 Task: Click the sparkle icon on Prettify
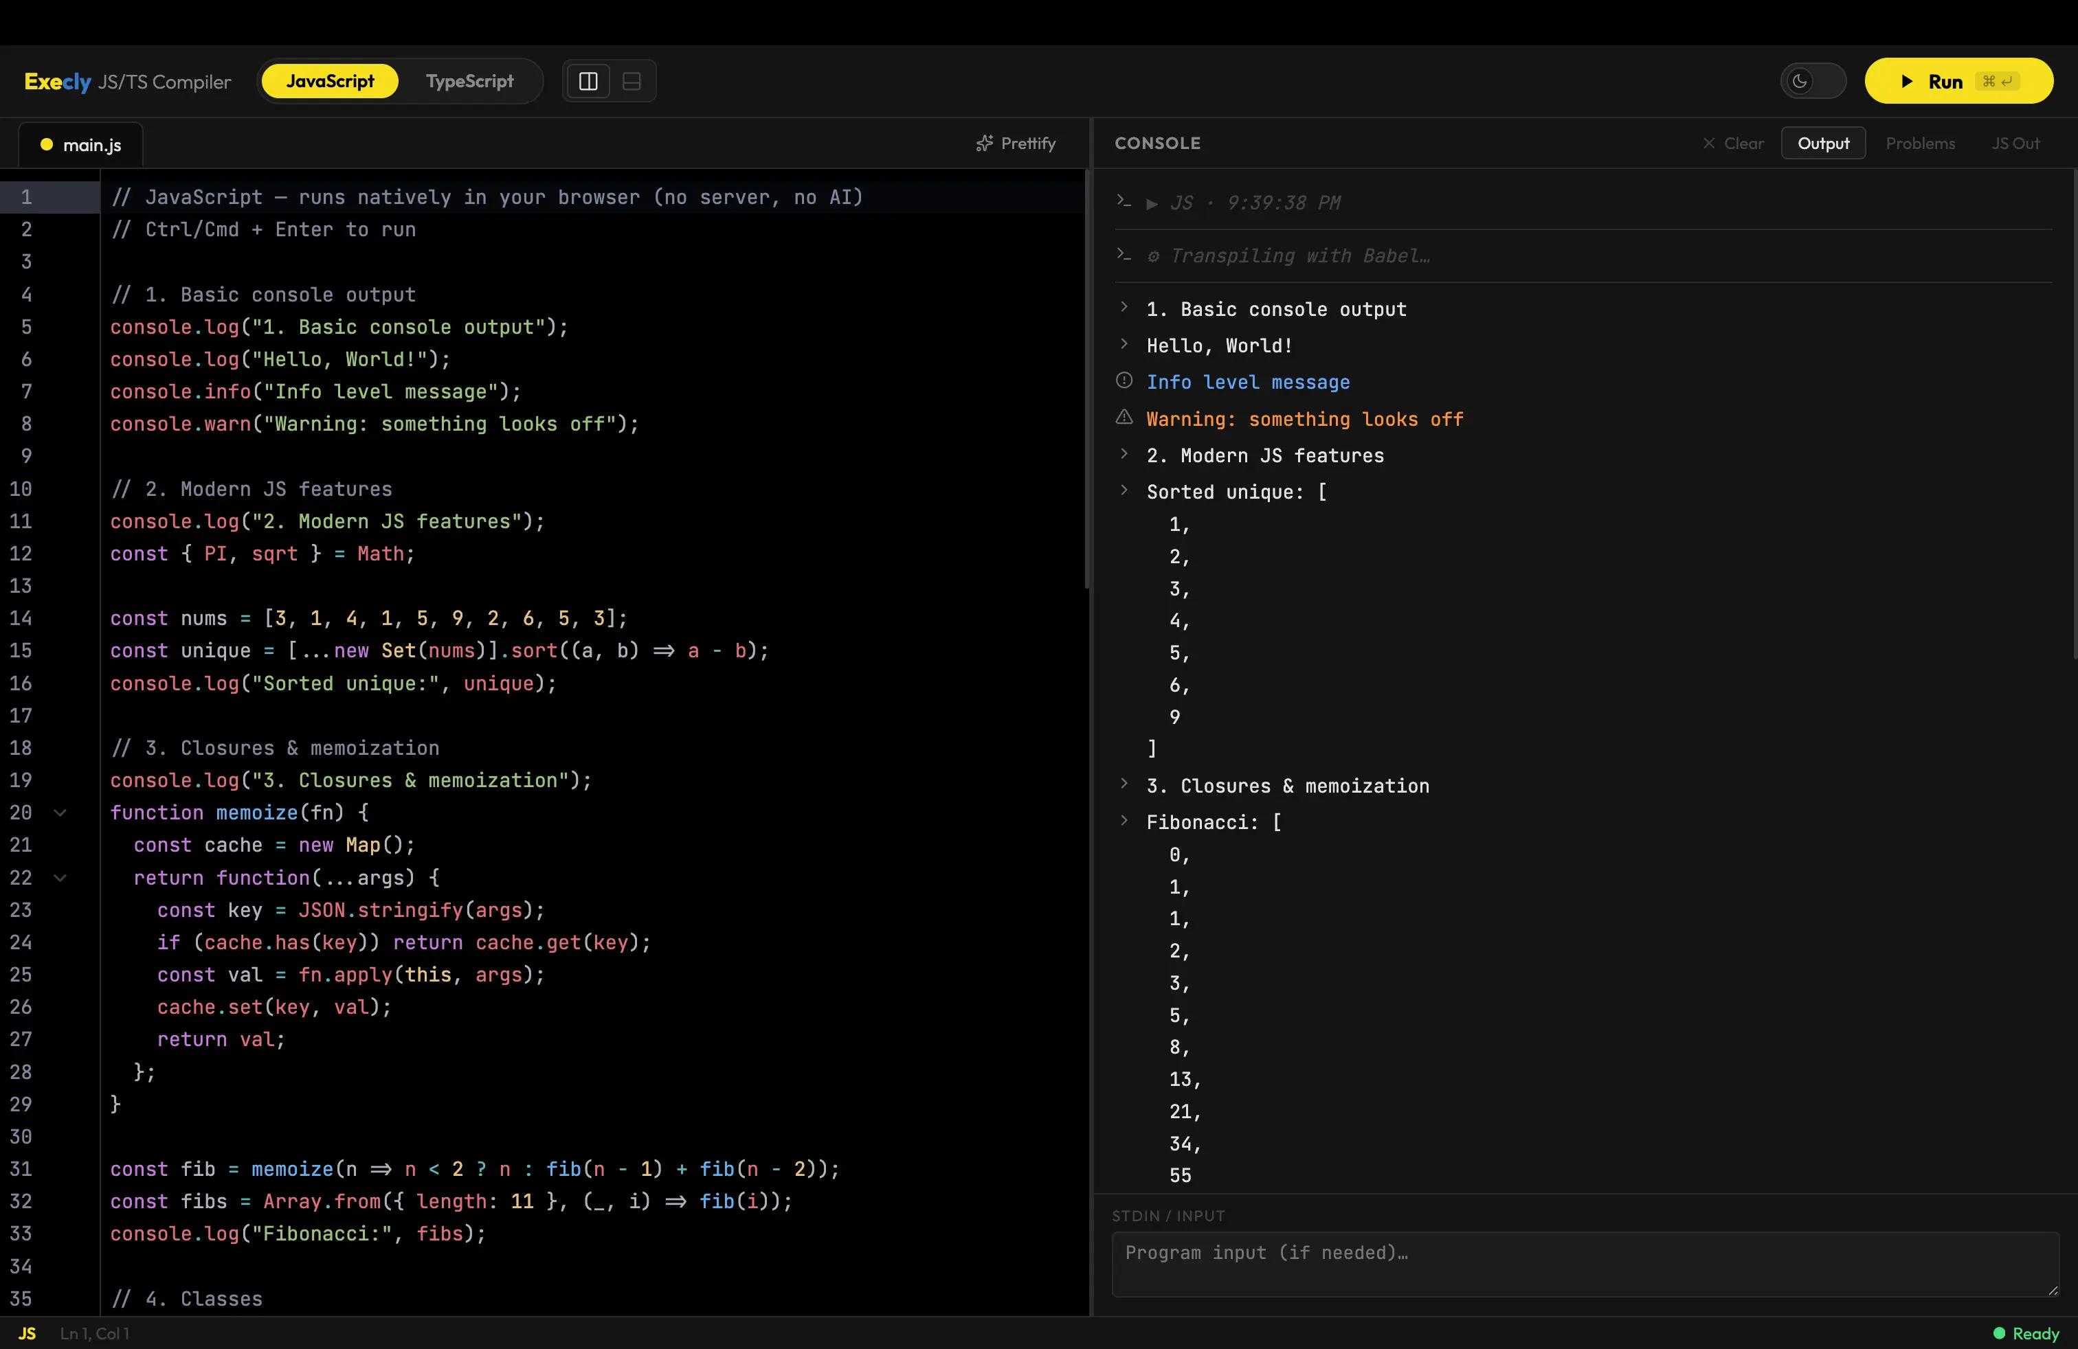985,143
